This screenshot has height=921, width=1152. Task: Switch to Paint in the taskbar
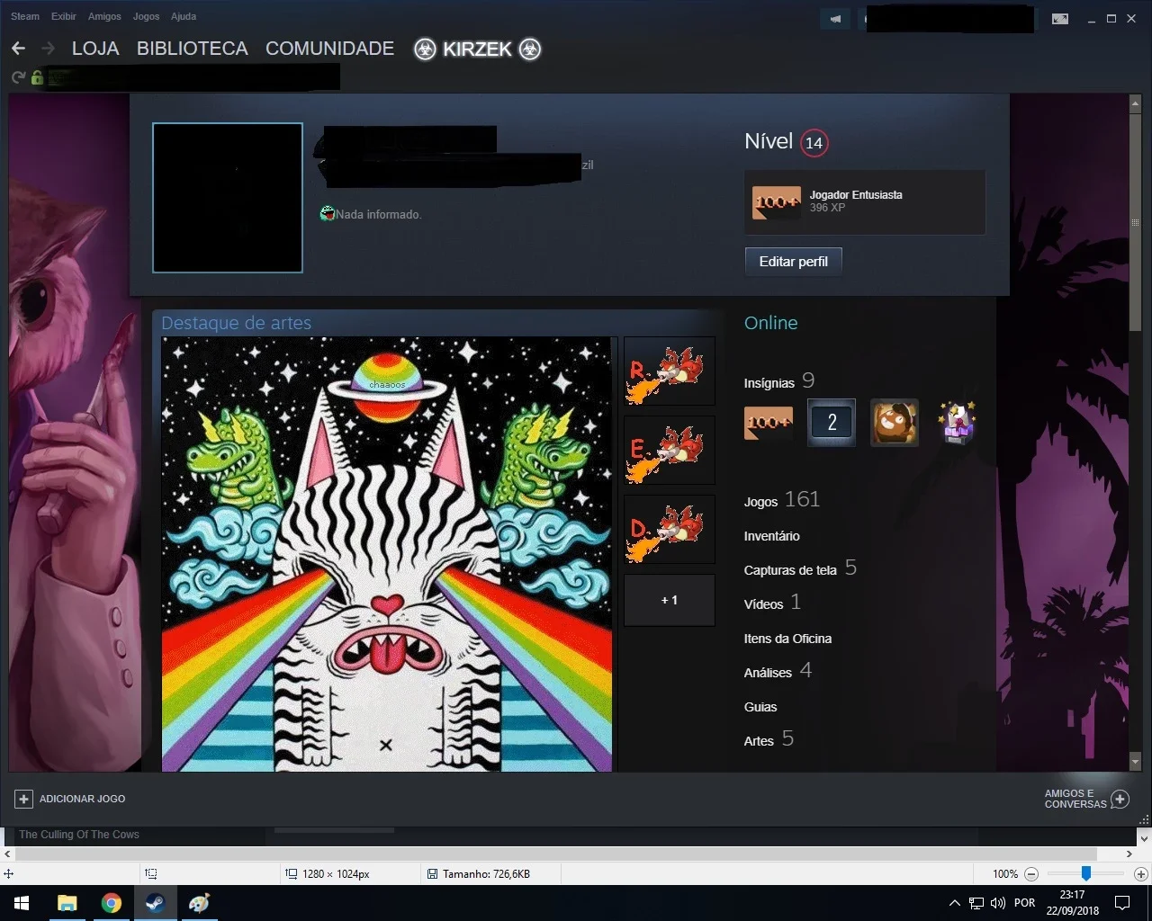tap(199, 903)
